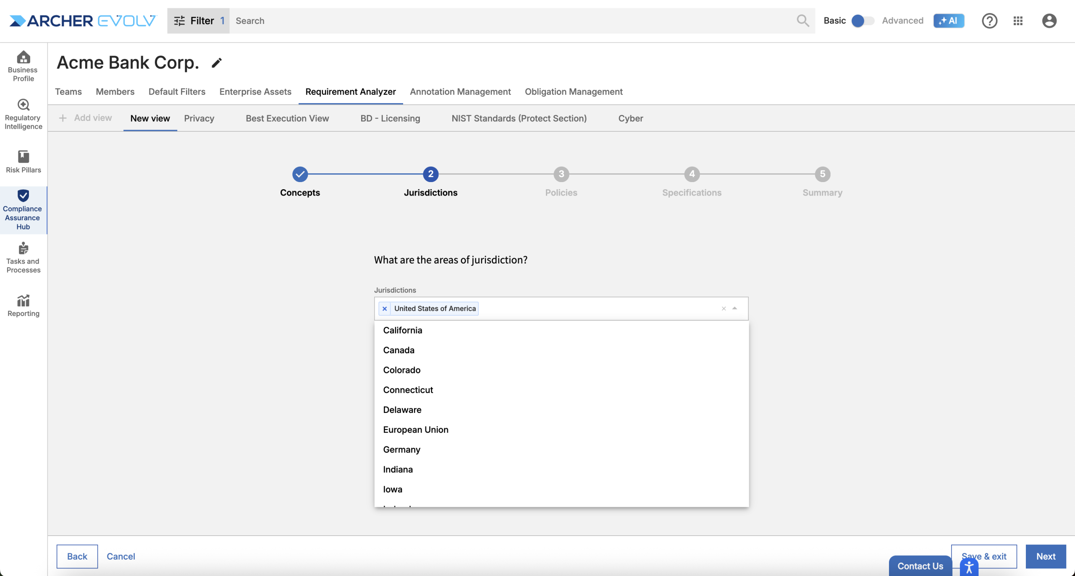The image size is (1075, 576).
Task: Toggle the Basic/Advanced search switch
Action: pos(863,21)
